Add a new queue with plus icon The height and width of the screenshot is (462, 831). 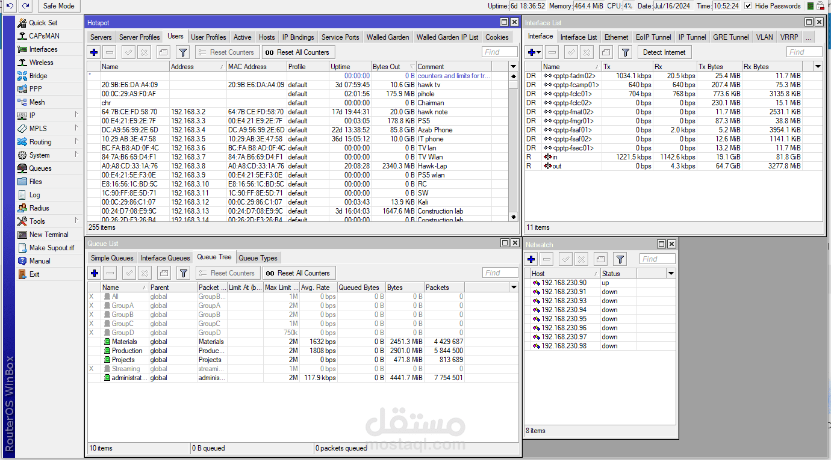point(94,273)
